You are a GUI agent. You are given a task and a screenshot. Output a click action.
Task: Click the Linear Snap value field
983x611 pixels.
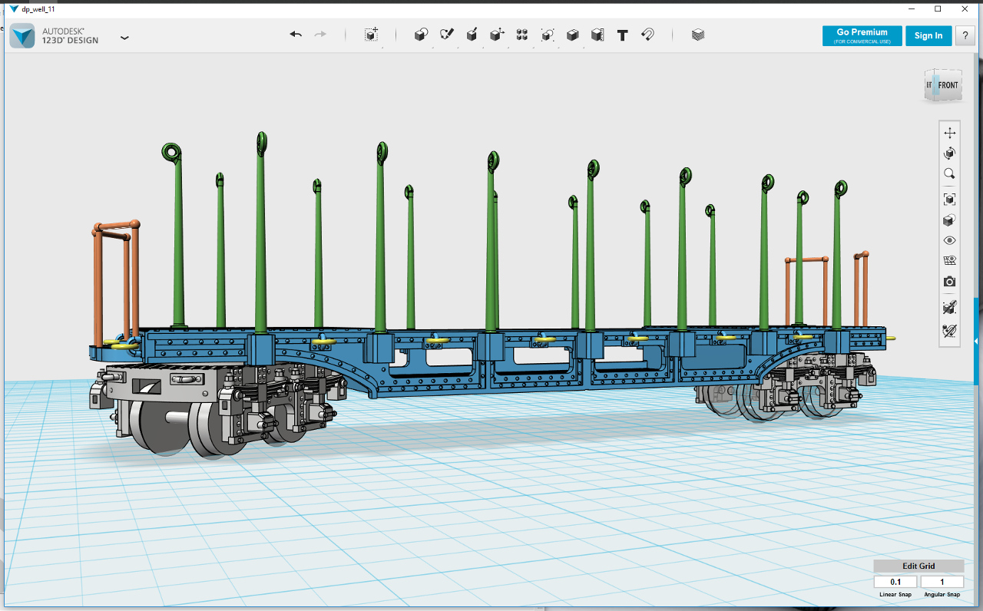(895, 582)
